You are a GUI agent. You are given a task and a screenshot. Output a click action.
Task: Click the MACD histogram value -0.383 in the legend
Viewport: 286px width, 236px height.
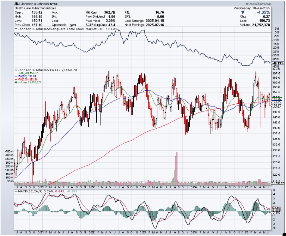[72, 191]
